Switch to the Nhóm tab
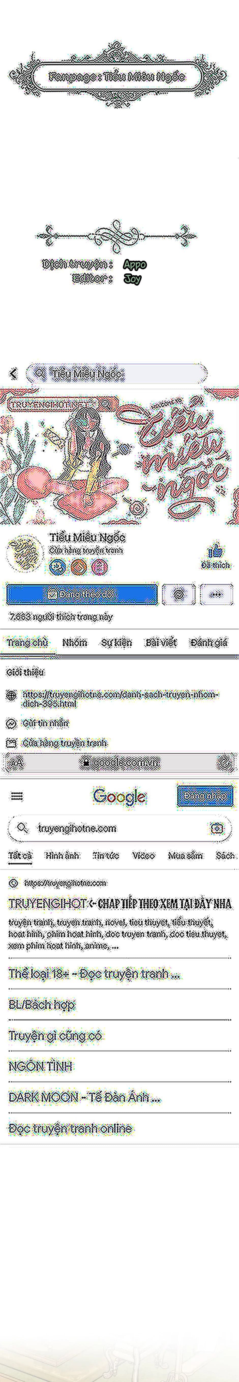 click(74, 642)
